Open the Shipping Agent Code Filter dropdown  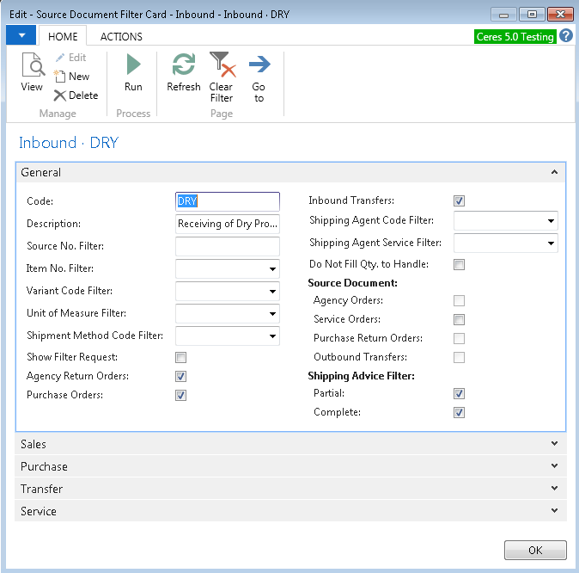coord(550,221)
